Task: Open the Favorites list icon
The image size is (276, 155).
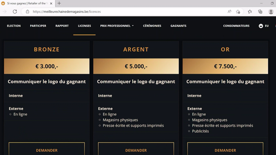Action: click(250, 11)
